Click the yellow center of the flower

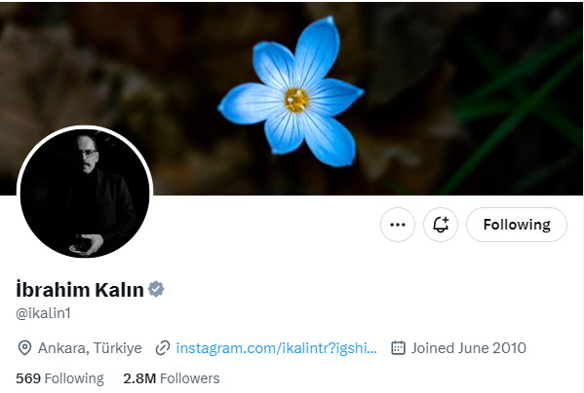(x=296, y=100)
